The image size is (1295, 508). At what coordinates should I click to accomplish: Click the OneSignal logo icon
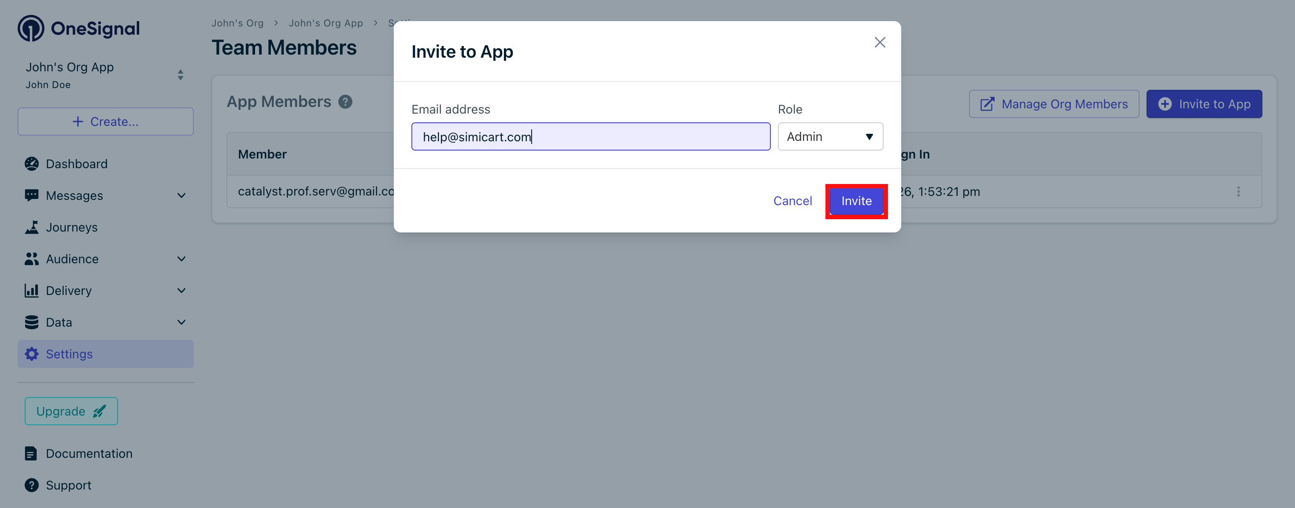(x=31, y=29)
